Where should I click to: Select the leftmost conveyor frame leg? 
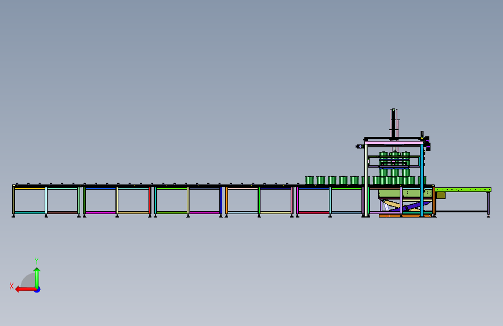click(x=13, y=201)
